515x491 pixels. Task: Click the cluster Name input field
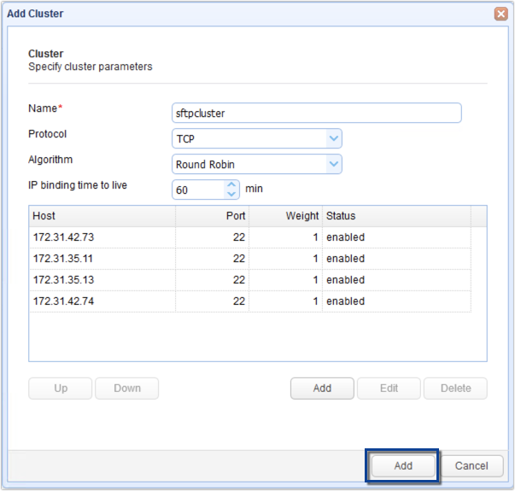(x=316, y=114)
